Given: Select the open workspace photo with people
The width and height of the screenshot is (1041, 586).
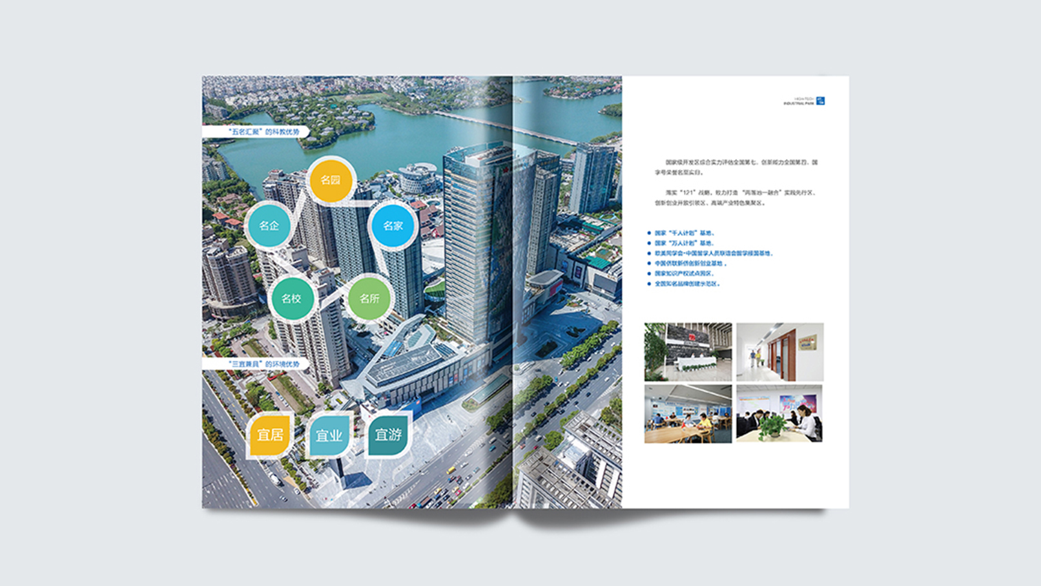Looking at the screenshot, I should pos(688,414).
